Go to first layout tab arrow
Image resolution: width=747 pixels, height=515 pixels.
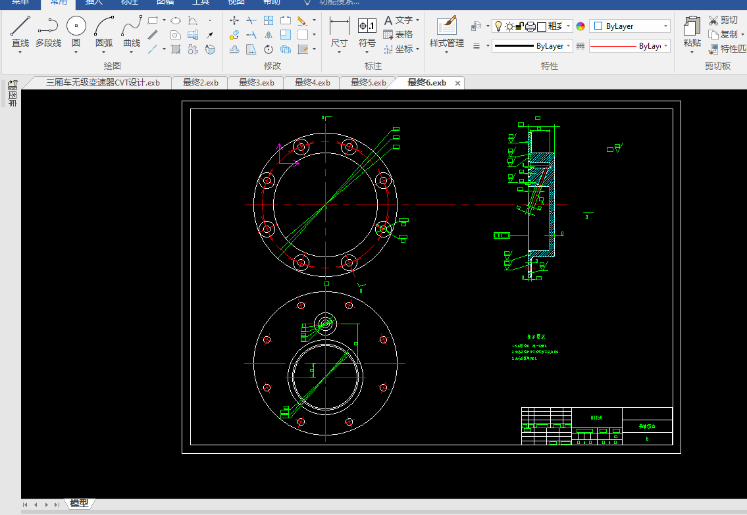tap(25, 504)
